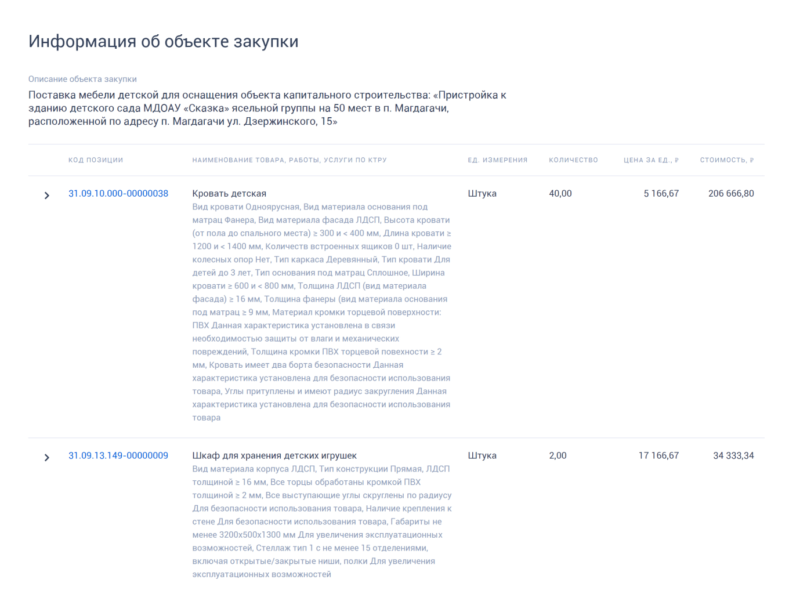The image size is (789, 616).
Task: Expand the Шкаф для хранения детских игрушек row
Action: 47,458
